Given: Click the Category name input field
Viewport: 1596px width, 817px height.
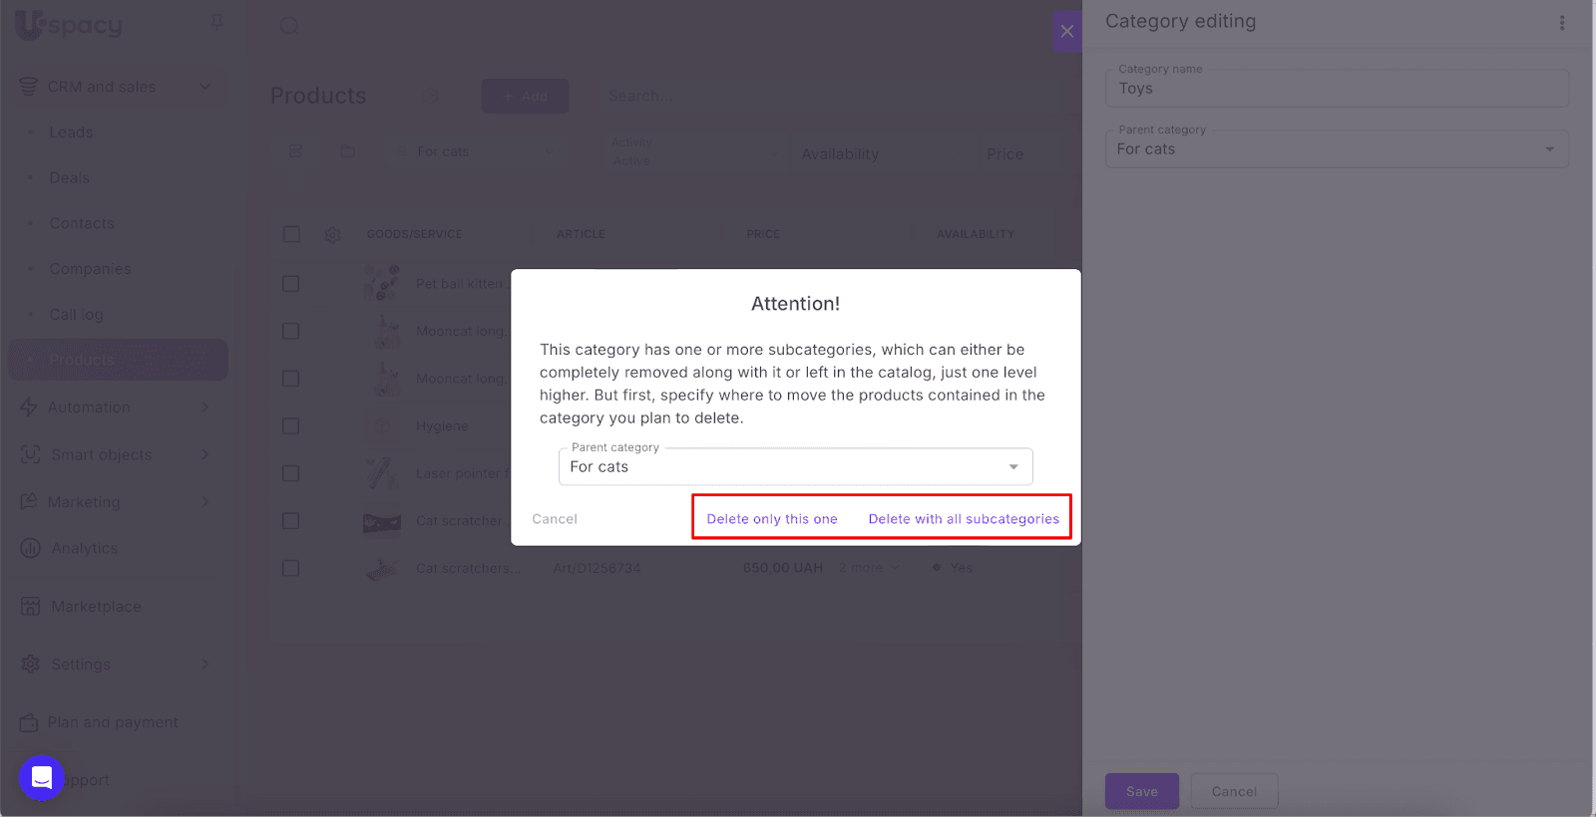Looking at the screenshot, I should point(1337,89).
